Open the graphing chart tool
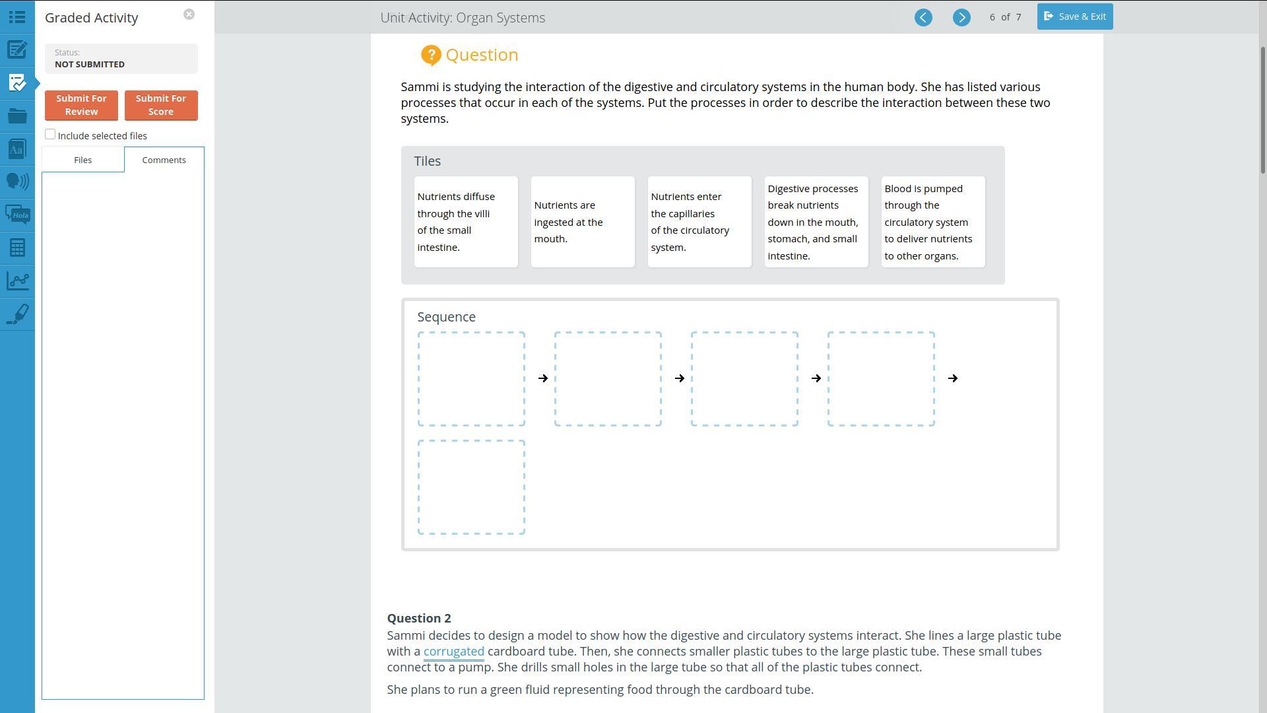Viewport: 1267px width, 713px height. pyautogui.click(x=17, y=281)
